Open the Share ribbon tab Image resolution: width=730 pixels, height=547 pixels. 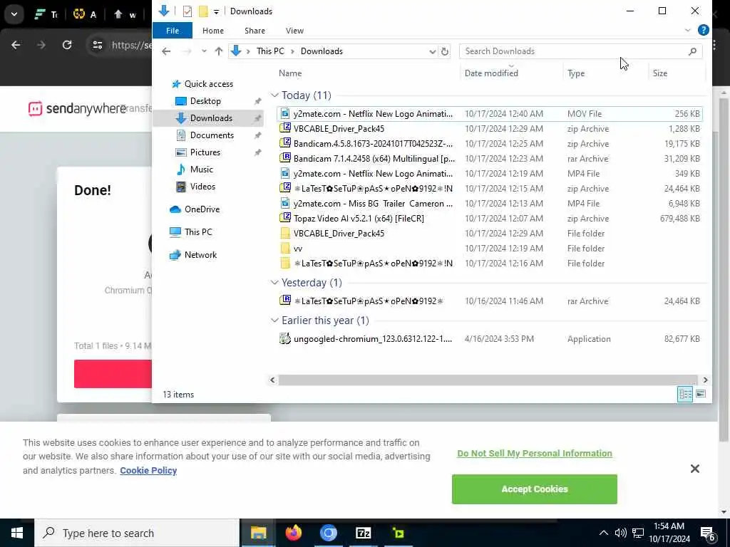[255, 31]
